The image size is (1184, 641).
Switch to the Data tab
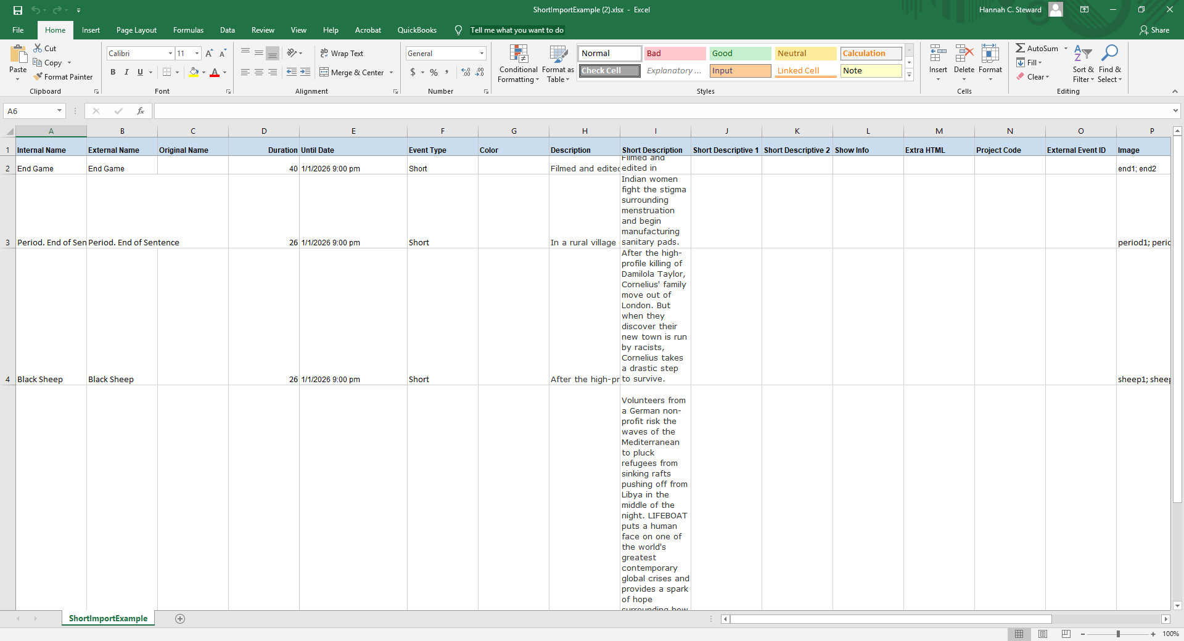click(228, 30)
